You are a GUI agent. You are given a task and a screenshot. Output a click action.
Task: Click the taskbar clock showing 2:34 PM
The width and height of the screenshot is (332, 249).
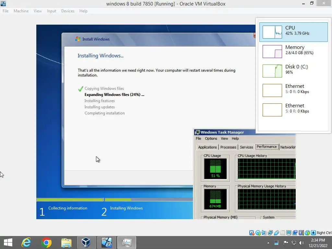[x=318, y=243]
